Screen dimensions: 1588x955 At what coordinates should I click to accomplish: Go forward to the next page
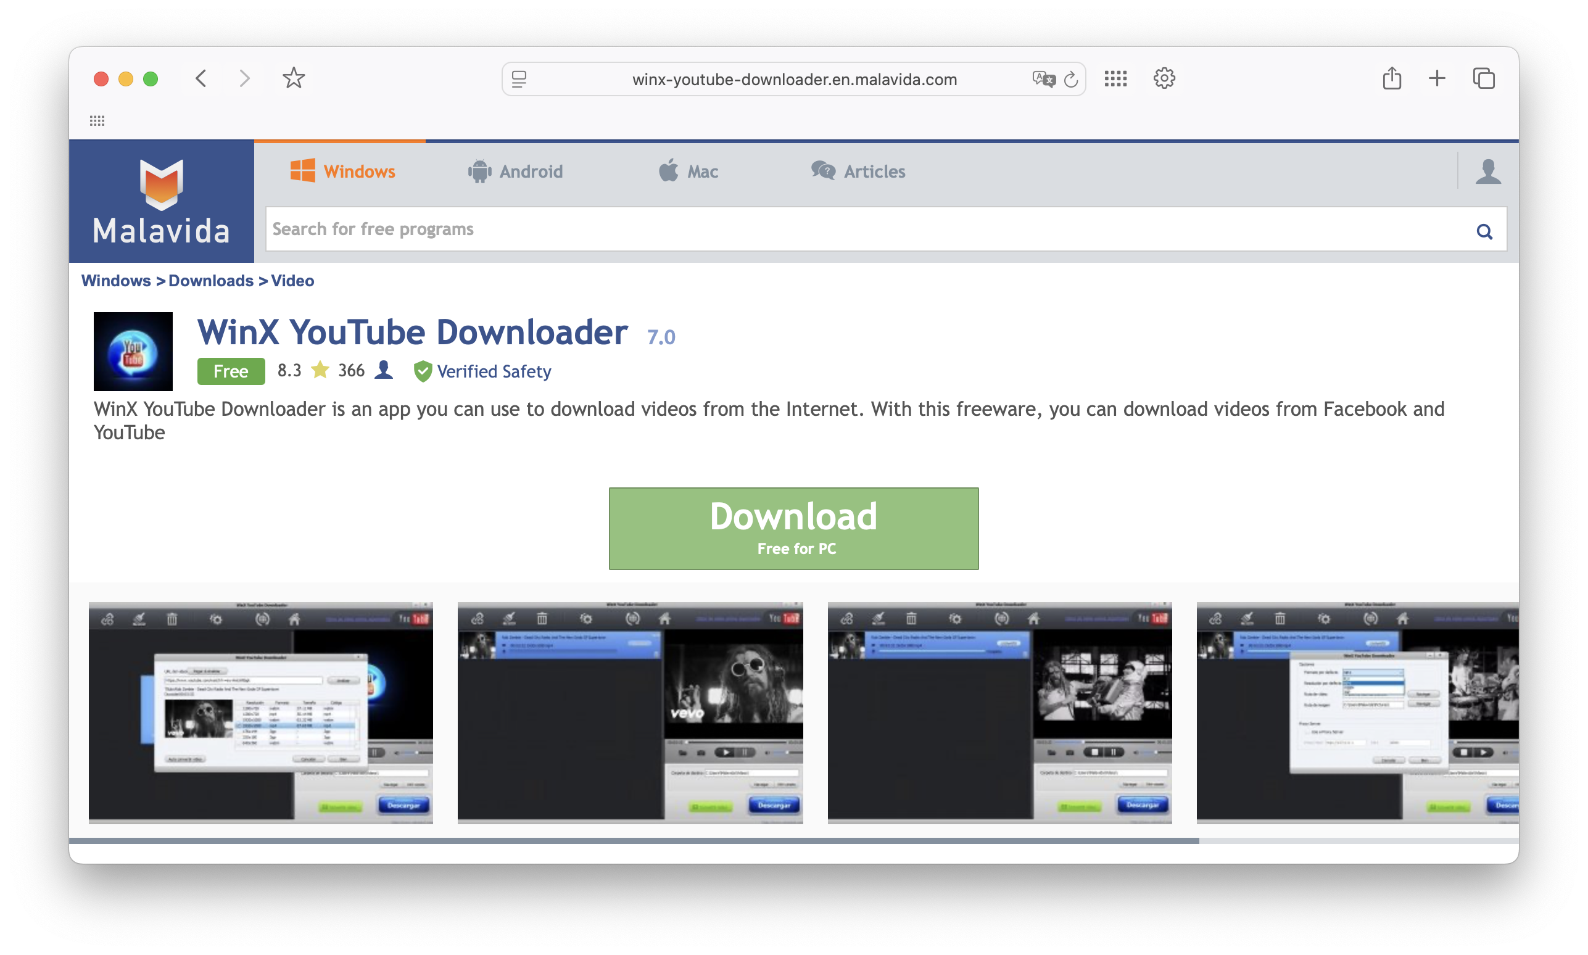coord(244,78)
